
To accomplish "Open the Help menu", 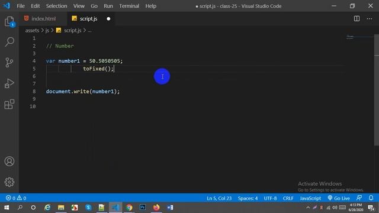I will click(x=151, y=6).
